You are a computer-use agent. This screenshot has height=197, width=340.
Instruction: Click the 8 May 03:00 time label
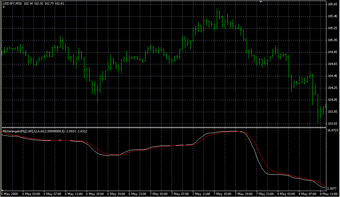point(287,194)
